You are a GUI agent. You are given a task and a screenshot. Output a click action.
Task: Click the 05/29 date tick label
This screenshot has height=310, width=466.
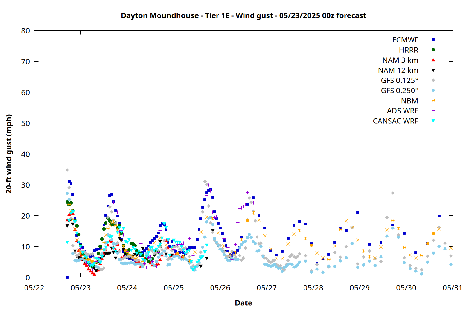359,288
